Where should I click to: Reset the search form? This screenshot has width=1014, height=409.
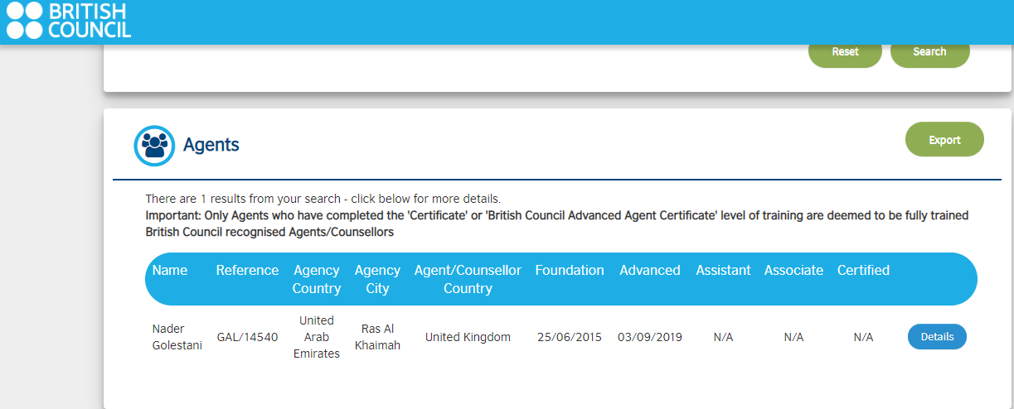click(845, 51)
